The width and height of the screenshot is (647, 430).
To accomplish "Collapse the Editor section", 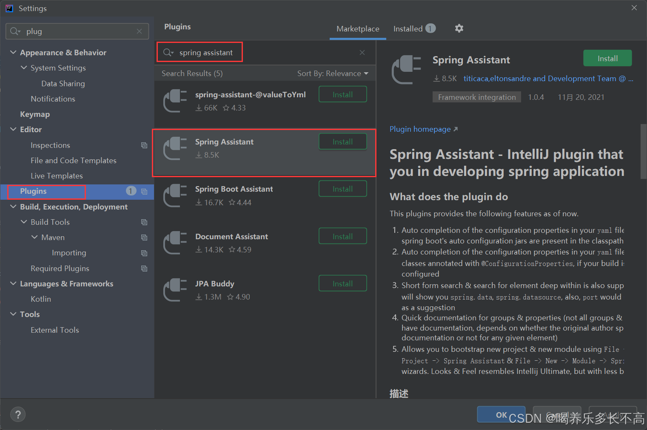I will [x=13, y=129].
